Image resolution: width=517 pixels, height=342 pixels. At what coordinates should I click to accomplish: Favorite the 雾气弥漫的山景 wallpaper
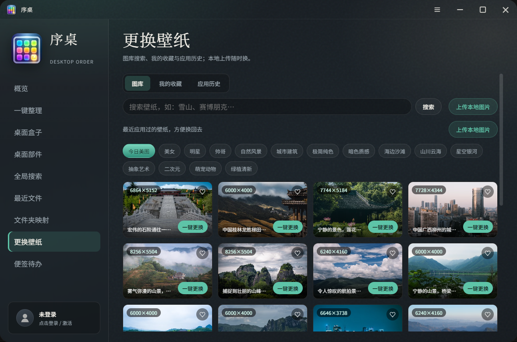(202, 253)
